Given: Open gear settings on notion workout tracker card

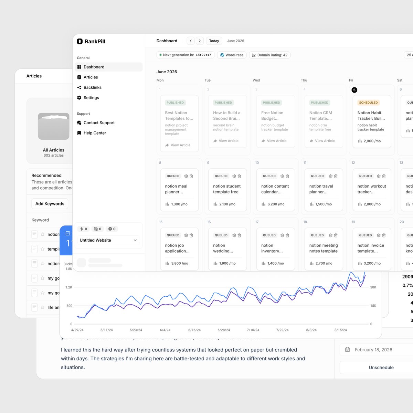Looking at the screenshot, I should pos(379,176).
